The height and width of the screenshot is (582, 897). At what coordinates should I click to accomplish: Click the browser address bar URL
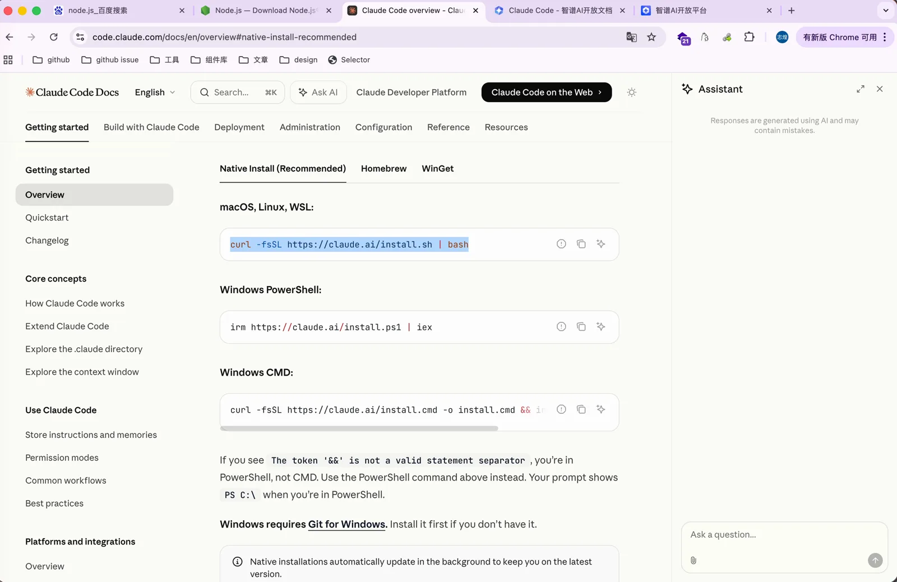click(x=224, y=37)
